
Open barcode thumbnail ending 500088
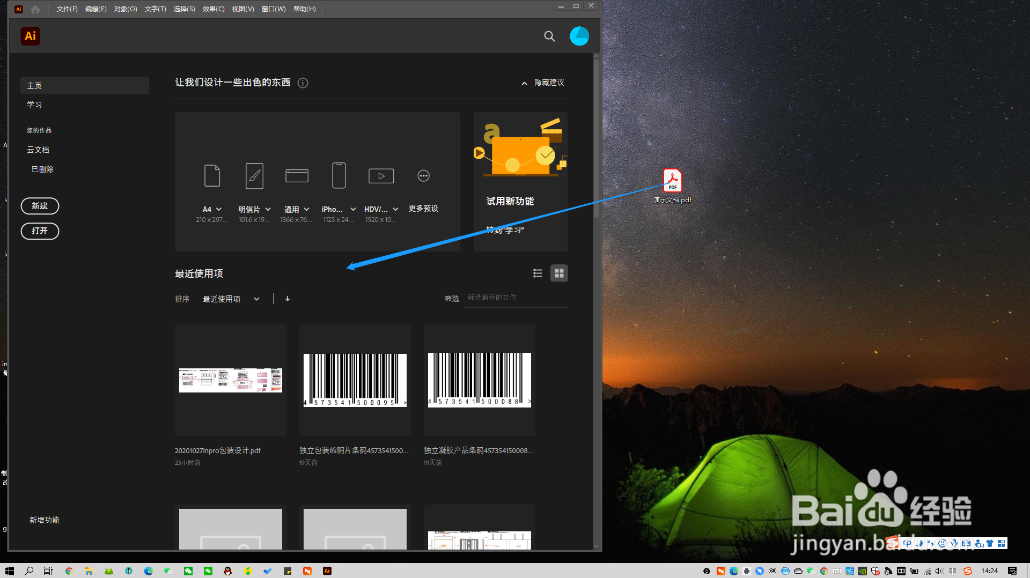[x=480, y=380]
